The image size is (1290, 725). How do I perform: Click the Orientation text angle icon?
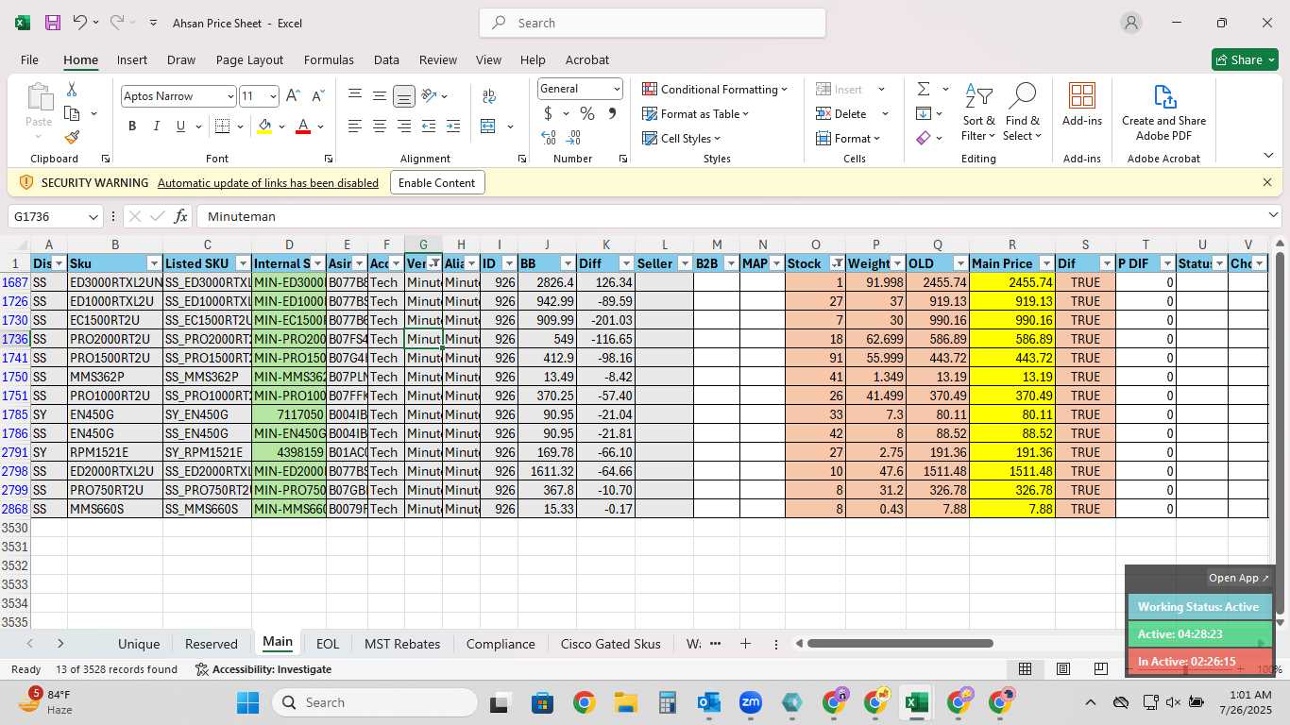[x=429, y=96]
